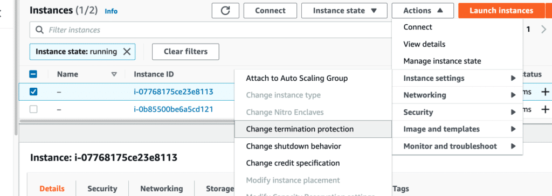Click plus icon on first instance row

click(545, 92)
